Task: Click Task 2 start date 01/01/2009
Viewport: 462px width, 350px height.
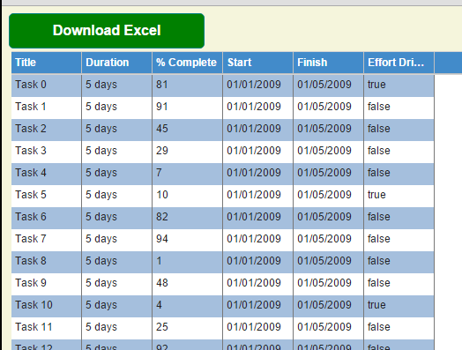Action: click(258, 130)
